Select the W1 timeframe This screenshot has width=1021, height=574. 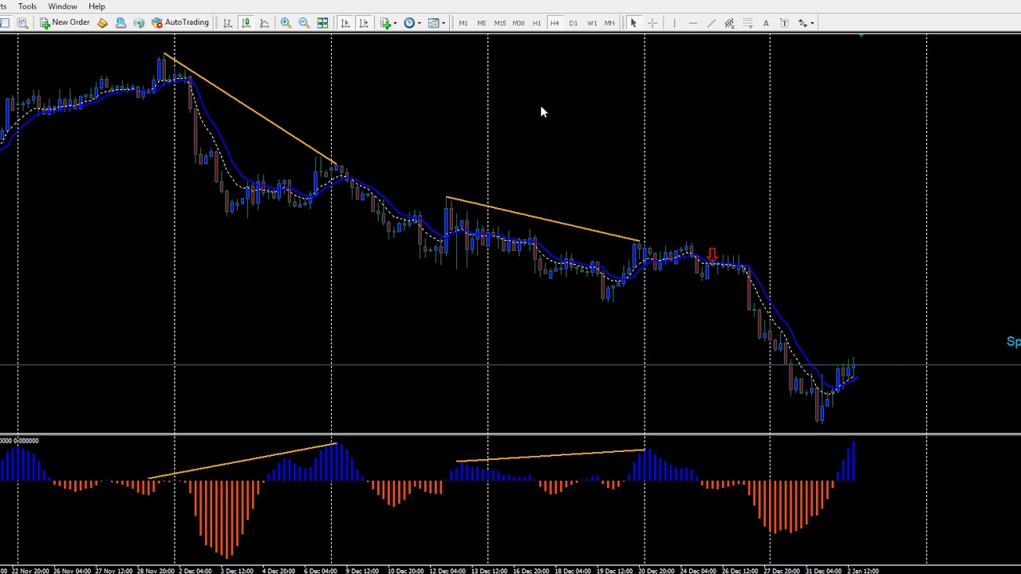[x=592, y=22]
